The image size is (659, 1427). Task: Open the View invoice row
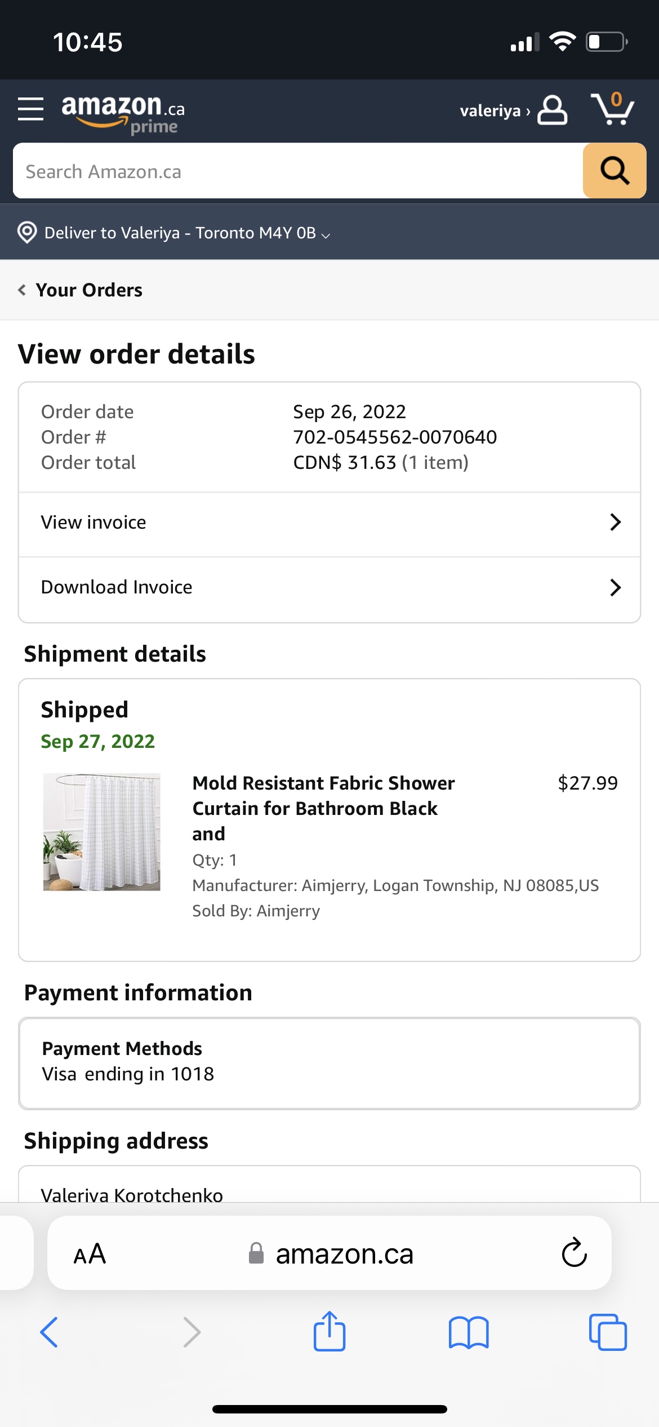(x=329, y=523)
